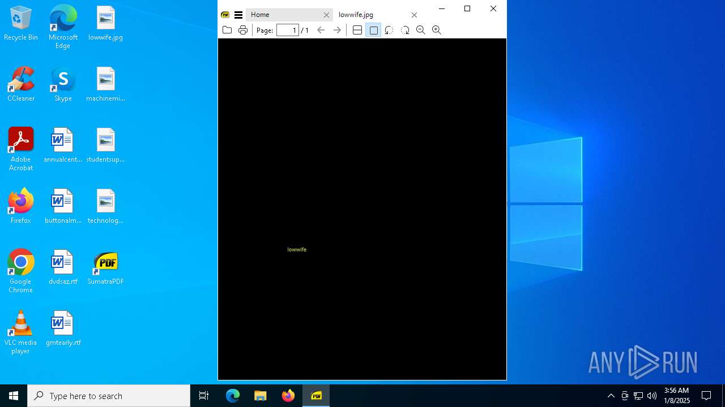The width and height of the screenshot is (725, 407).
Task: Zoom out of the image
Action: click(x=421, y=30)
